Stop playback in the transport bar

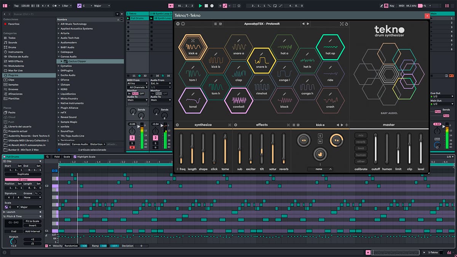(206, 6)
